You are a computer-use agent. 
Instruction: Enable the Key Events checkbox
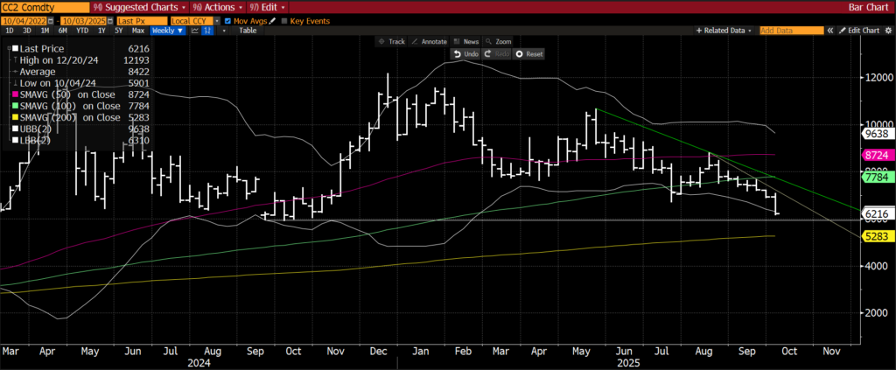coord(283,19)
